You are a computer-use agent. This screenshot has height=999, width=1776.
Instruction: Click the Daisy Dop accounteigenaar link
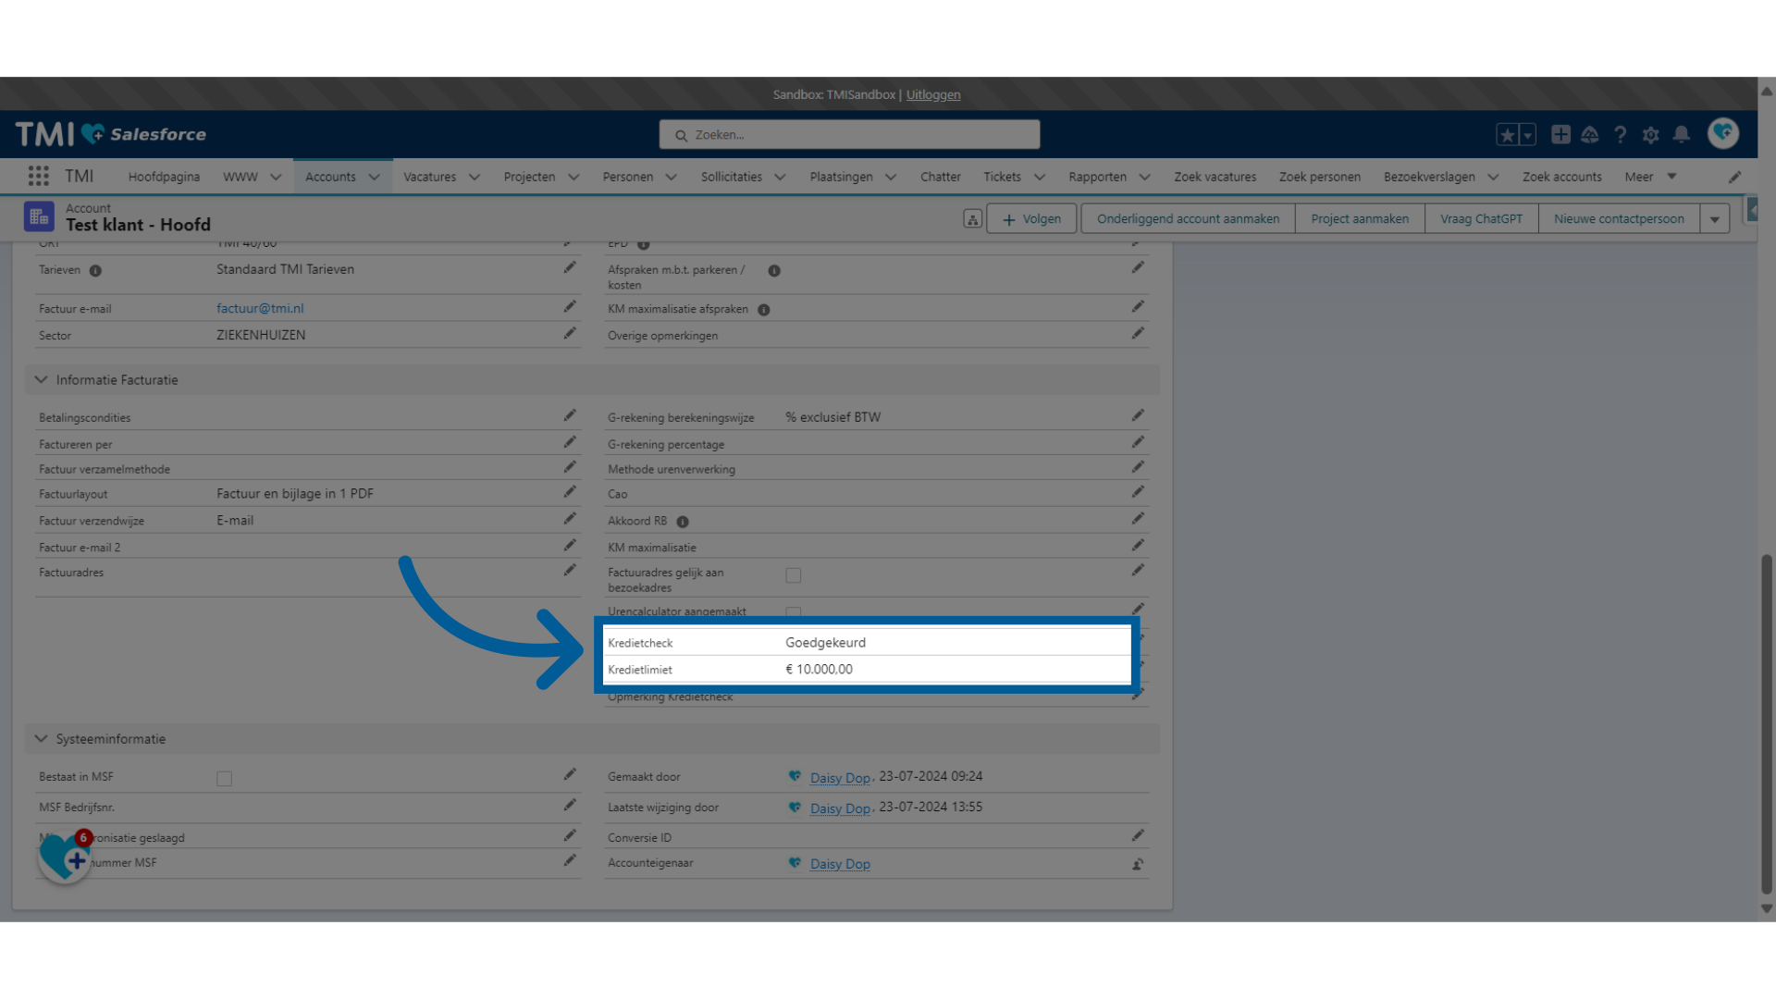[x=839, y=864]
